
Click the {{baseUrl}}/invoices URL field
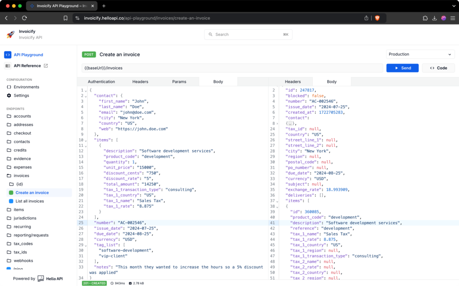tap(232, 68)
